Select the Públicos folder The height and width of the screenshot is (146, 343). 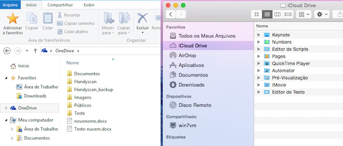[79, 105]
